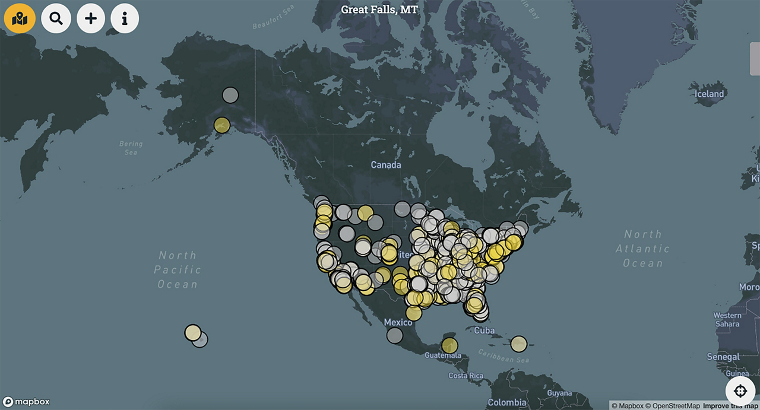Open the info panel via the i icon
This screenshot has width=760, height=410.
tap(124, 18)
